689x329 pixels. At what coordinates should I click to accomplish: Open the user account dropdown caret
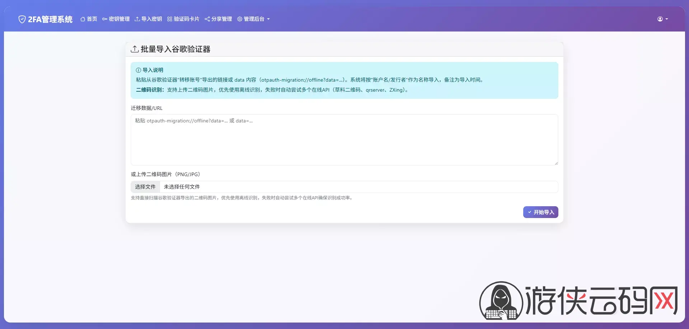667,19
